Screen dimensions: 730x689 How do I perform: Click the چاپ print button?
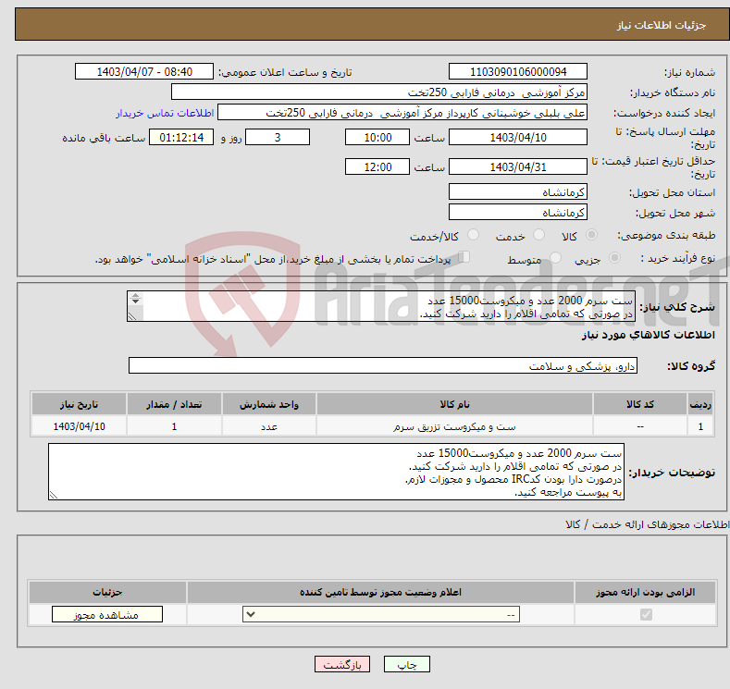click(x=406, y=664)
